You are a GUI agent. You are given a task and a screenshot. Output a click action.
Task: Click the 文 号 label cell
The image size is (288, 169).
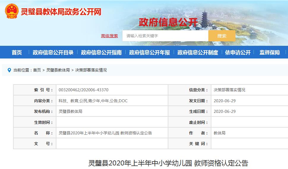tap(35, 144)
